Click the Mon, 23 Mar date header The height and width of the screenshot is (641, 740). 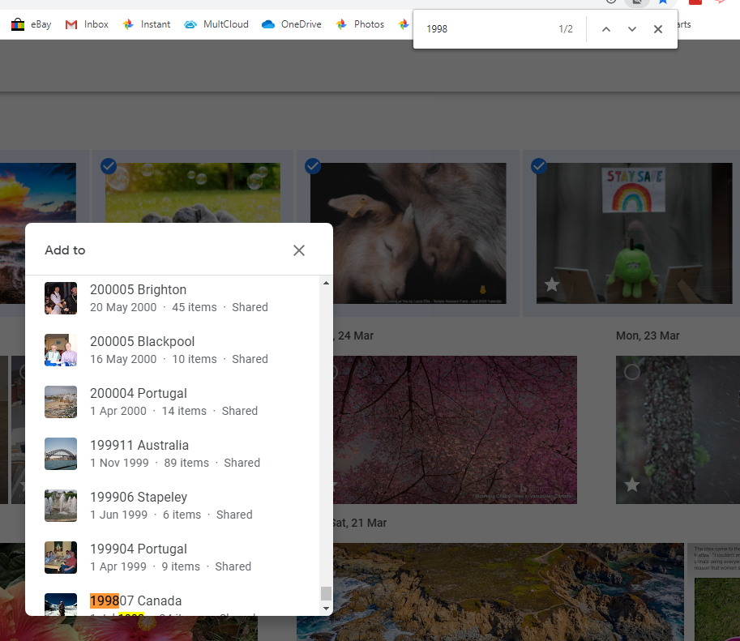pos(648,335)
